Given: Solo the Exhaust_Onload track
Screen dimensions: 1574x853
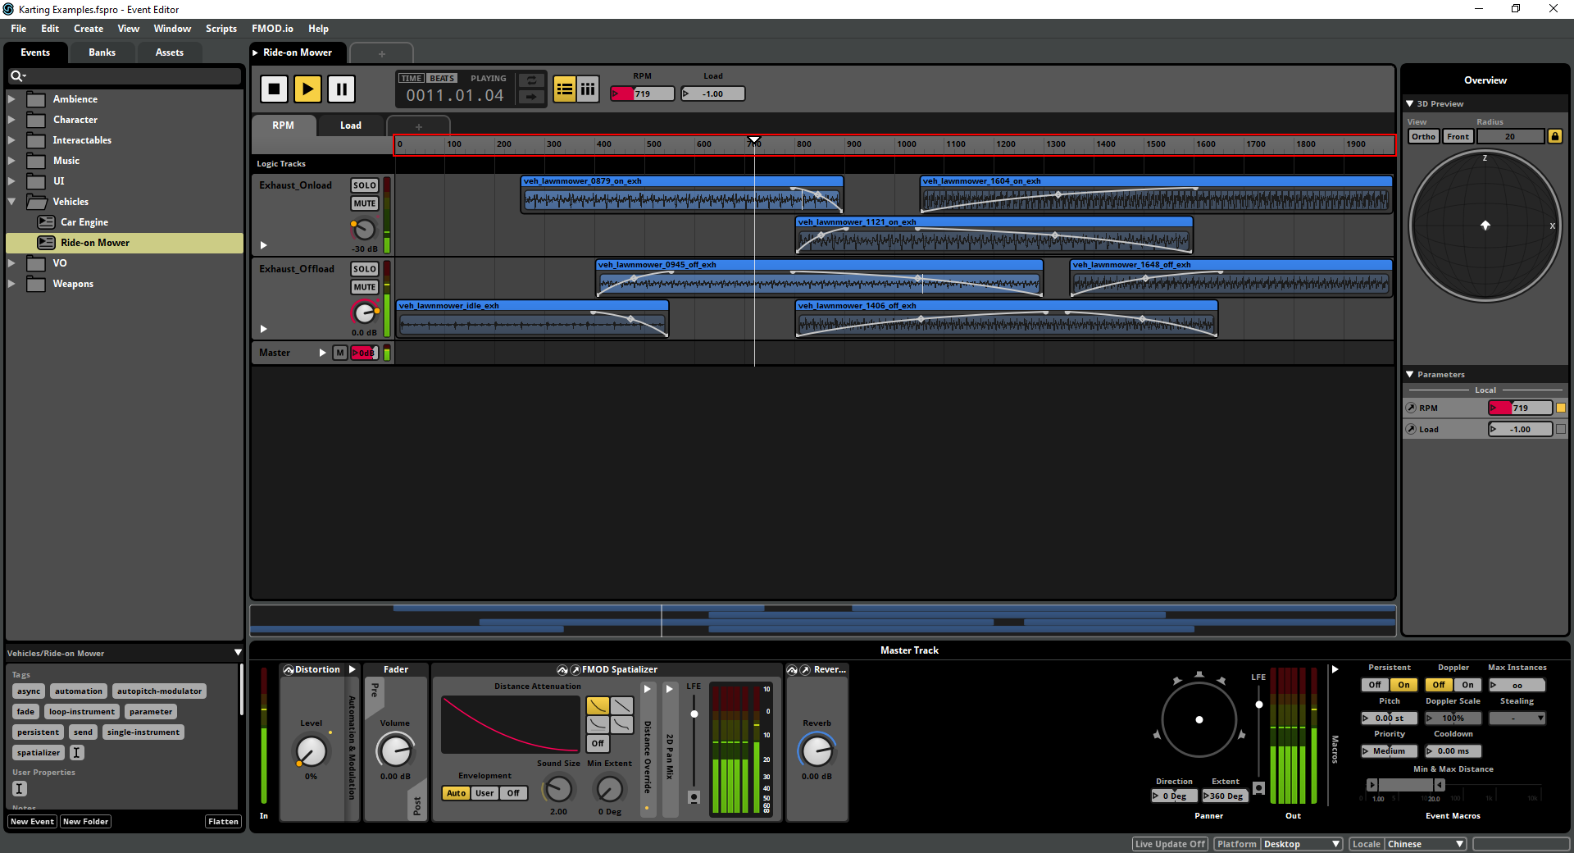Looking at the screenshot, I should coord(364,185).
